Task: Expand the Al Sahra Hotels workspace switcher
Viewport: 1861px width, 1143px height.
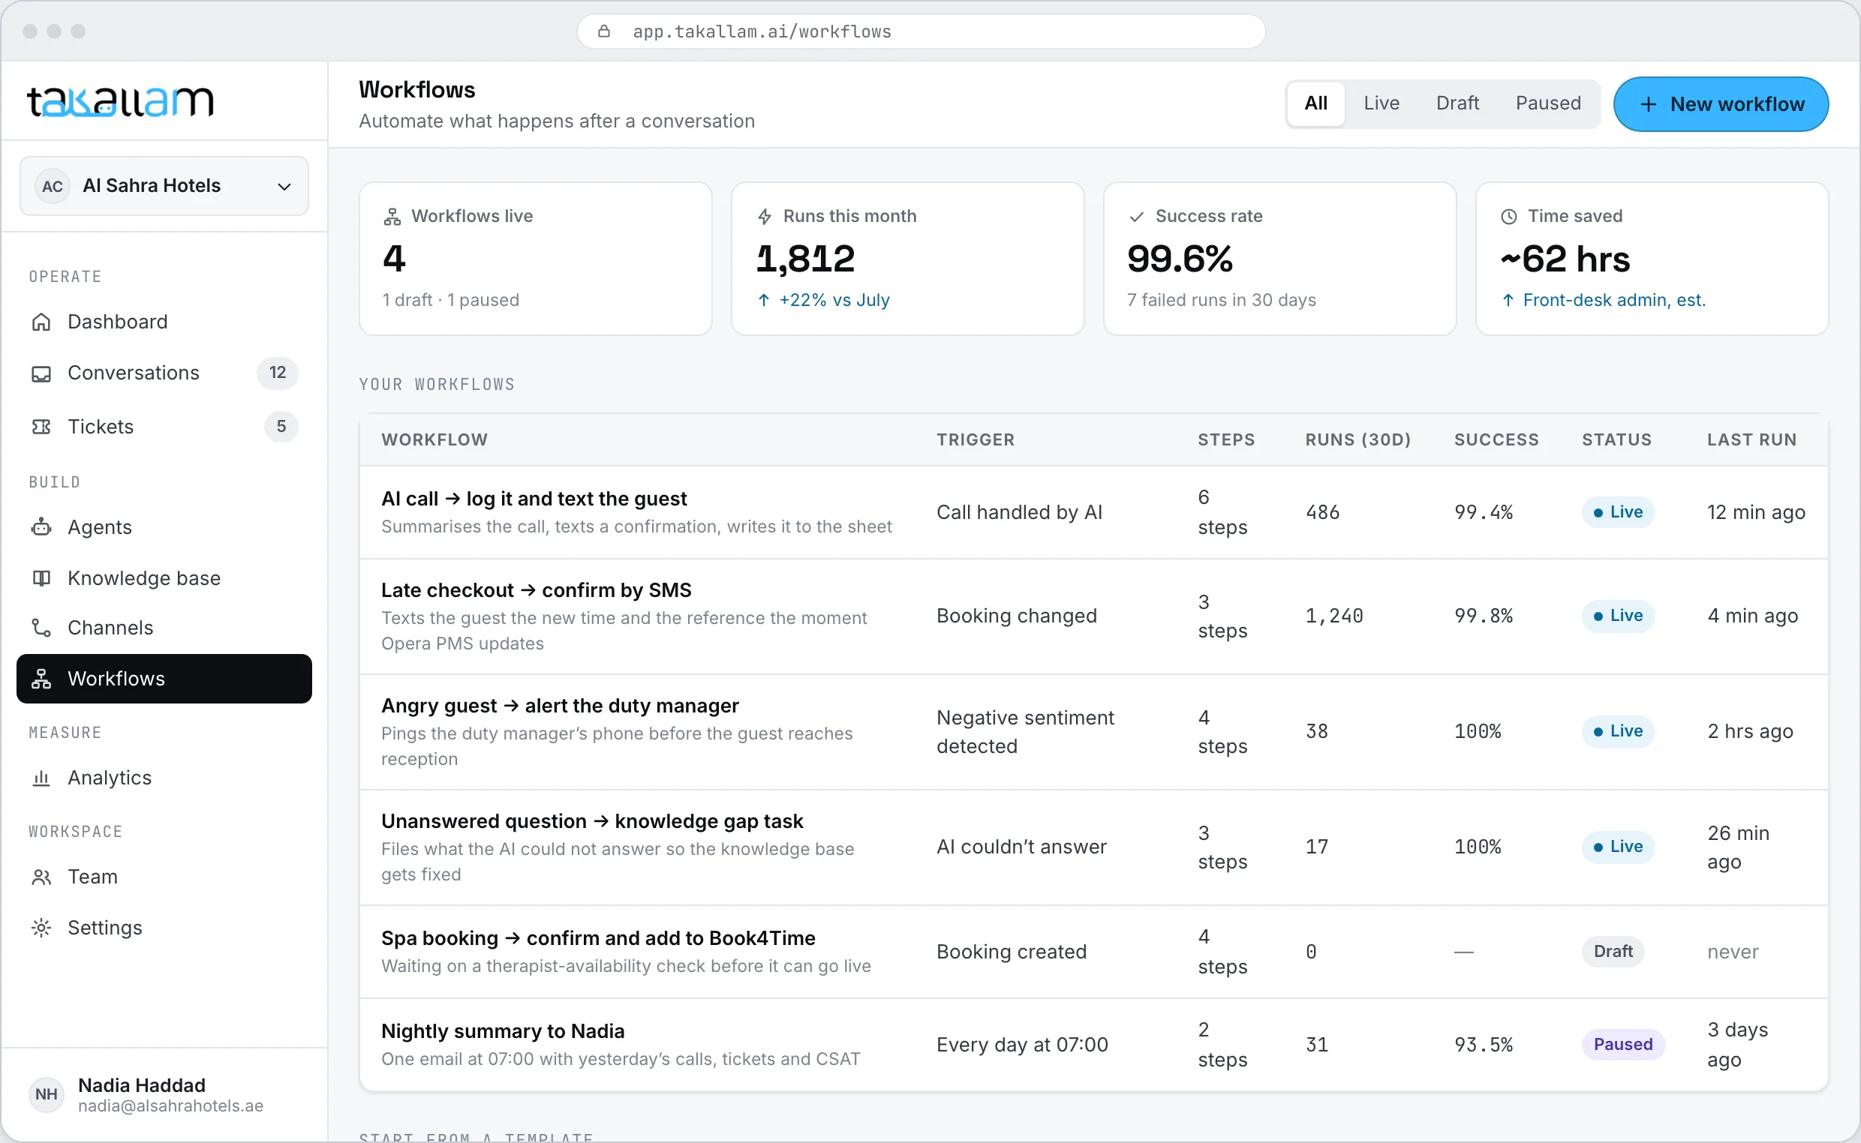Action: [x=164, y=186]
